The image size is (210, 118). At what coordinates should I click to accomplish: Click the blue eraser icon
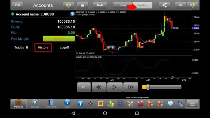[170, 104]
